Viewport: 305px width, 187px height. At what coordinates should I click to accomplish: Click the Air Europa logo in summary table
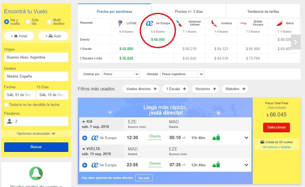pos(150,23)
